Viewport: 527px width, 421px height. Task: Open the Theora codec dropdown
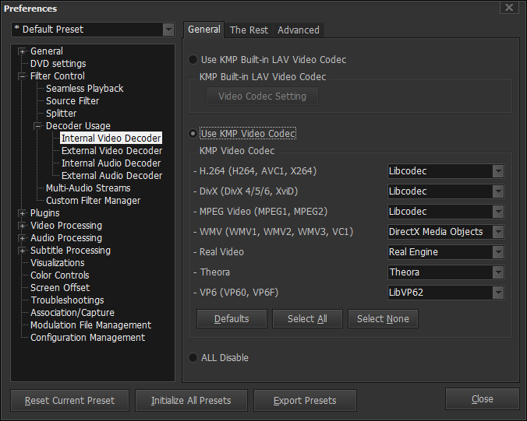446,272
